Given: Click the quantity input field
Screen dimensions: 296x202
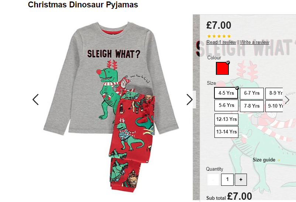Looking at the screenshot, I should (227, 180).
